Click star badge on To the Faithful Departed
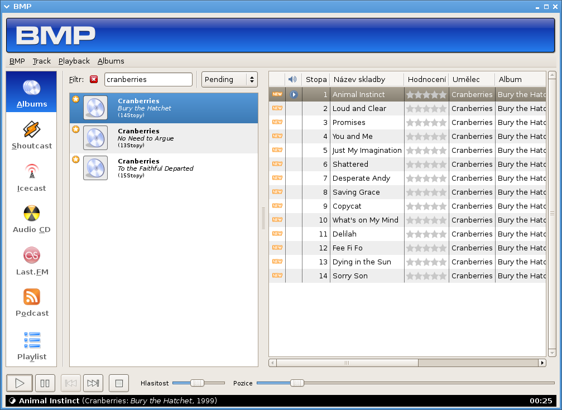This screenshot has height=410, width=562. pyautogui.click(x=76, y=159)
